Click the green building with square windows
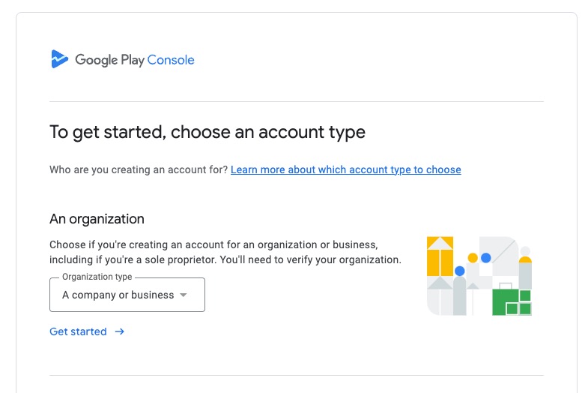588x393 pixels. (512, 301)
